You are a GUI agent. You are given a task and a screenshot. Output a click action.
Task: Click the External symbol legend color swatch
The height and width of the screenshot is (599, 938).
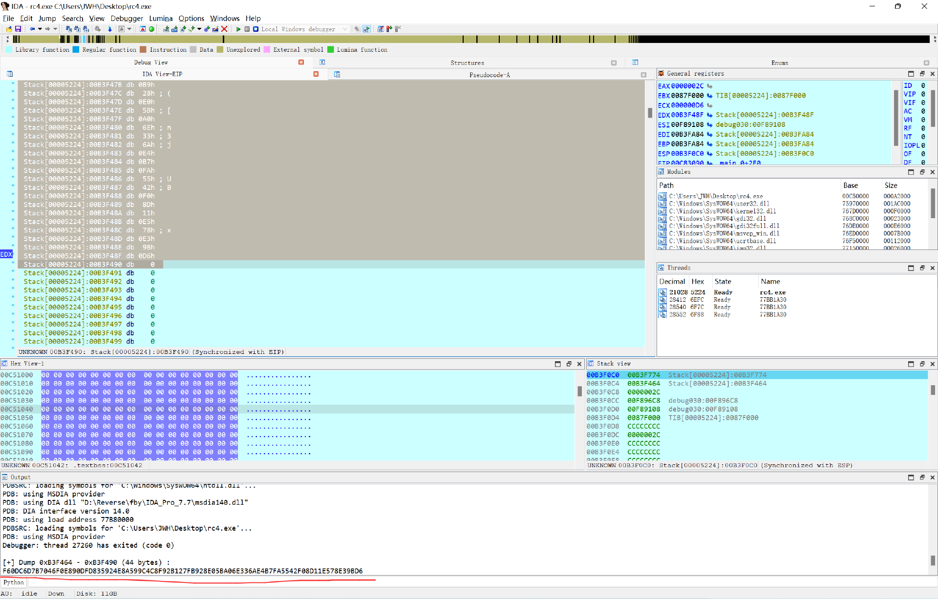267,49
